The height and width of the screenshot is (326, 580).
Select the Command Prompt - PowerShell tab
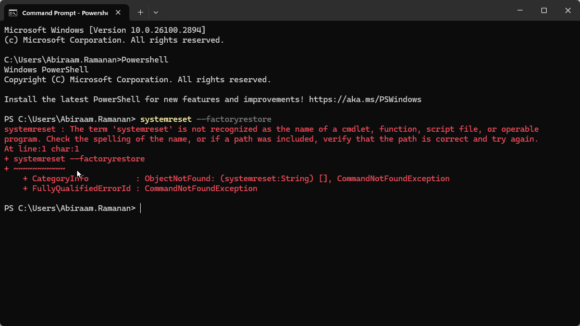pos(67,12)
